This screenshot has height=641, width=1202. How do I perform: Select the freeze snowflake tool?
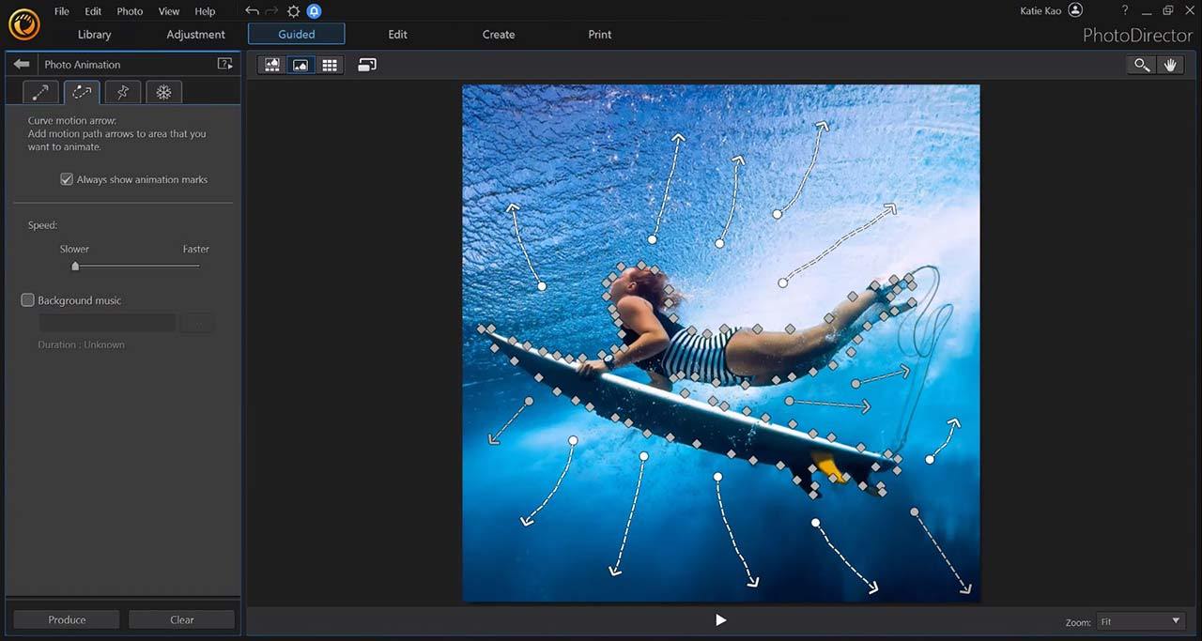163,92
